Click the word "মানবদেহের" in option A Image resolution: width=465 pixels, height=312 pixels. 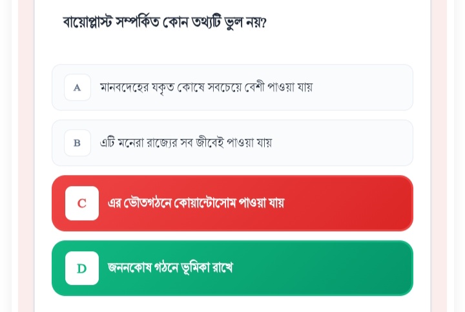point(125,87)
